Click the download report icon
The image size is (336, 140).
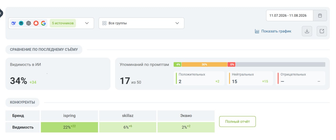point(307,31)
